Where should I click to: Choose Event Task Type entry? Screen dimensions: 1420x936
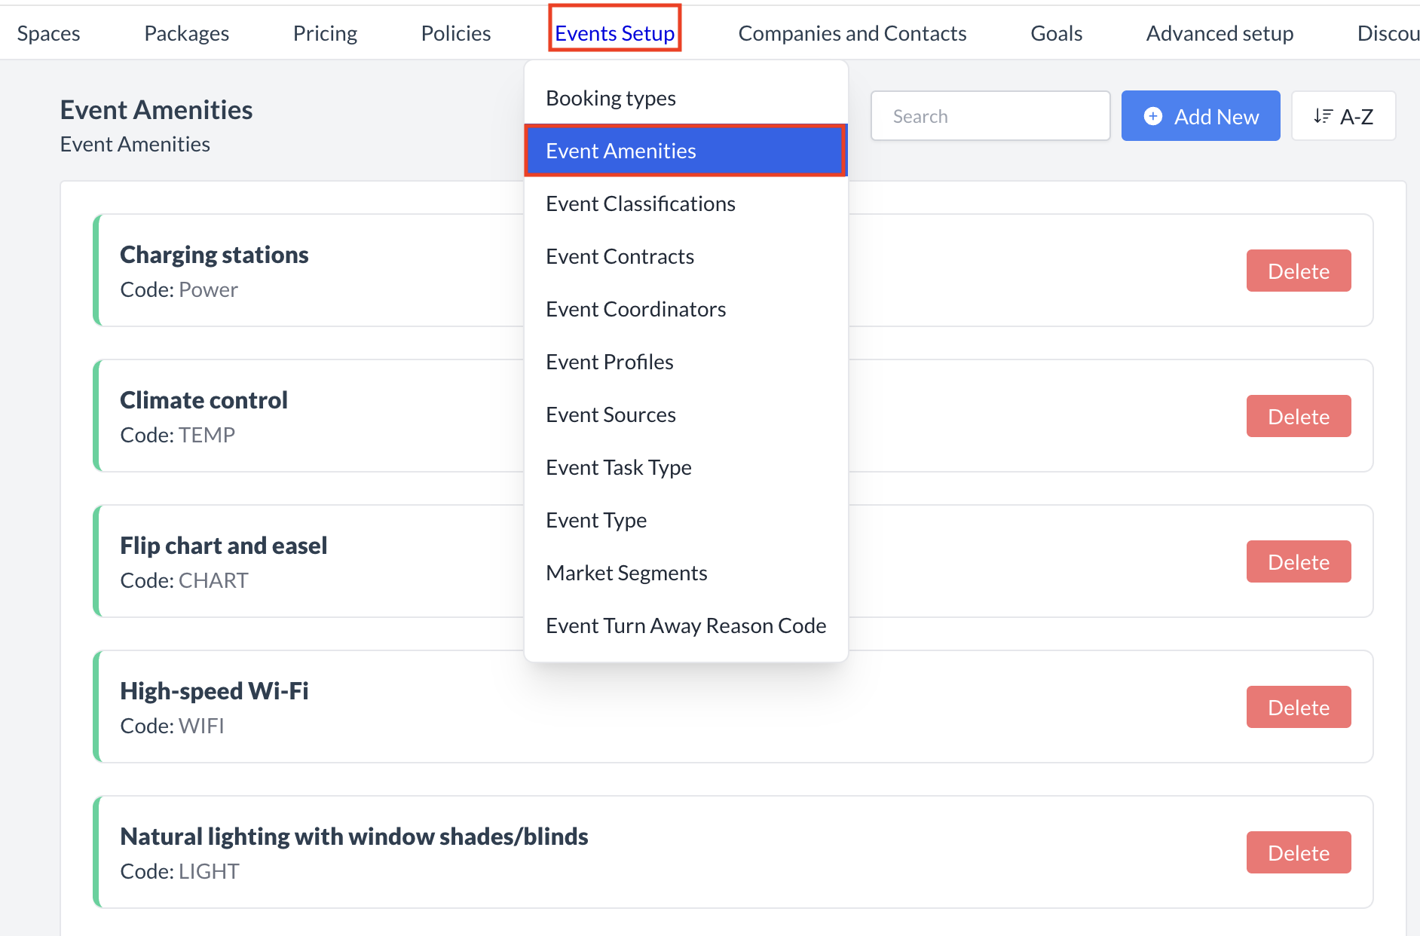tap(618, 467)
